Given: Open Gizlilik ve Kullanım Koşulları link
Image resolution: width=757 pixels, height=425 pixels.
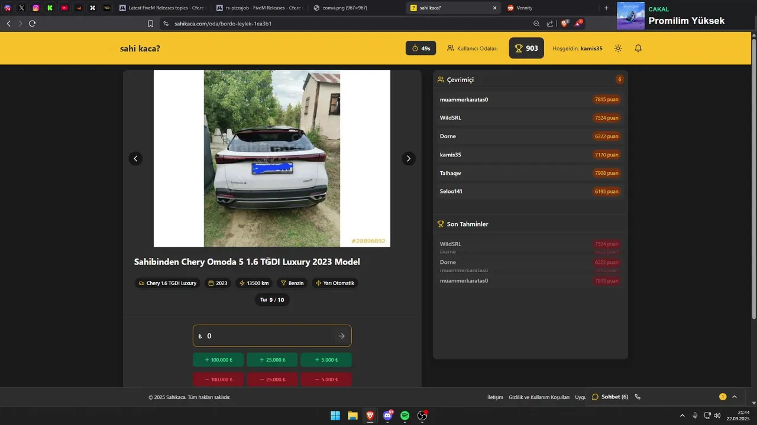Looking at the screenshot, I should click(x=539, y=397).
